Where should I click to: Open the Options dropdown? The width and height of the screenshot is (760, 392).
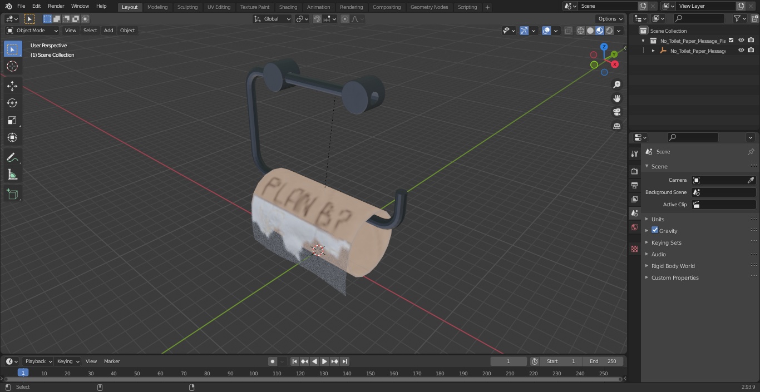(610, 19)
